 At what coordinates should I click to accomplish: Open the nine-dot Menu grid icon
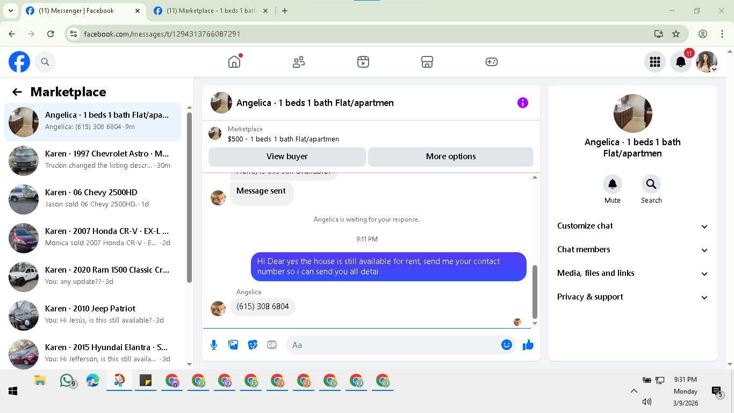(x=654, y=62)
